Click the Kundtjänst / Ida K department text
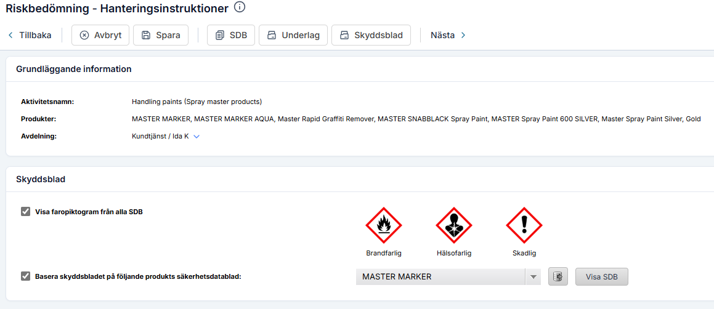The width and height of the screenshot is (714, 309). pos(160,136)
